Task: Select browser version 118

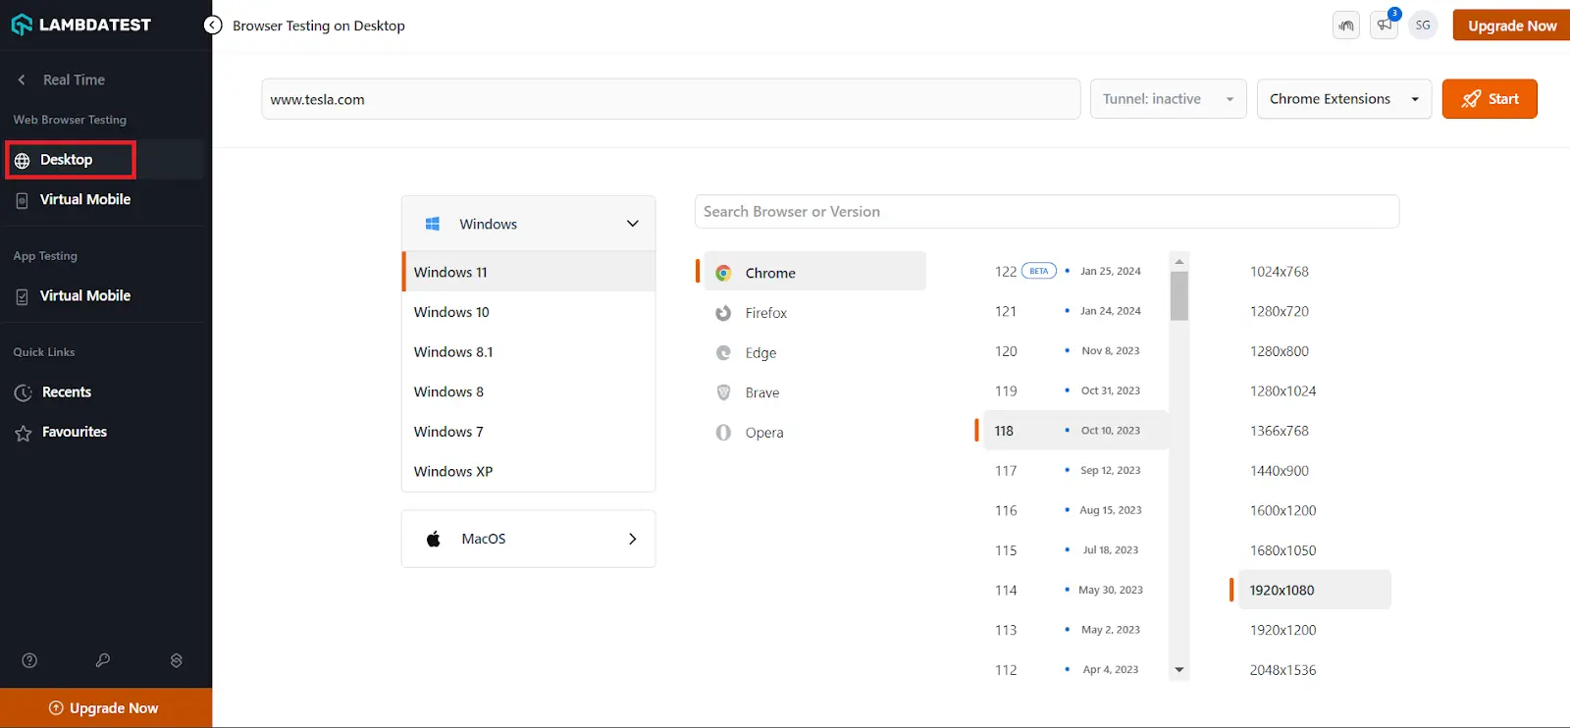Action: point(1075,431)
